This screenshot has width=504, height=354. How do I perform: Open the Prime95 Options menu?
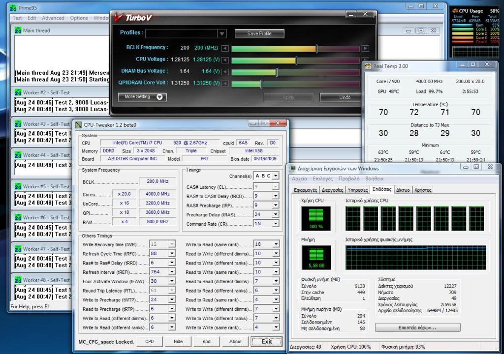coord(79,18)
